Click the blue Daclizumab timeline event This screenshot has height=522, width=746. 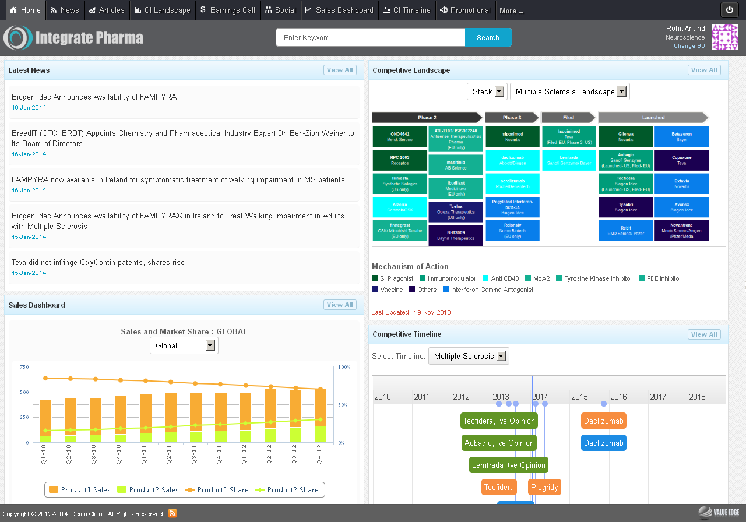[x=604, y=443]
